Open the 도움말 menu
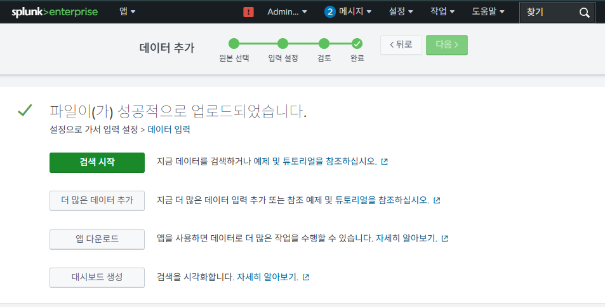605x307 pixels. coord(488,11)
